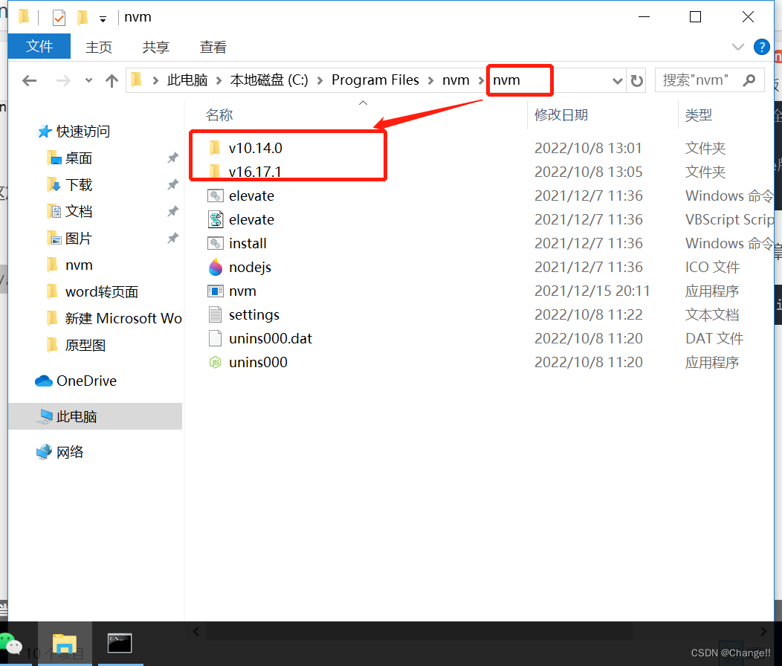This screenshot has width=782, height=666.
Task: Refresh the current folder view
Action: (x=637, y=81)
